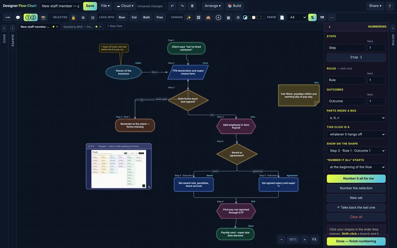397x248 pixels.
Task: Open the Build library
Action: click(234, 6)
